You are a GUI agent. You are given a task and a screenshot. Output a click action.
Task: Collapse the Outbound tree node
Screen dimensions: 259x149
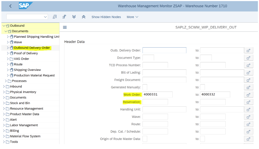4,26
